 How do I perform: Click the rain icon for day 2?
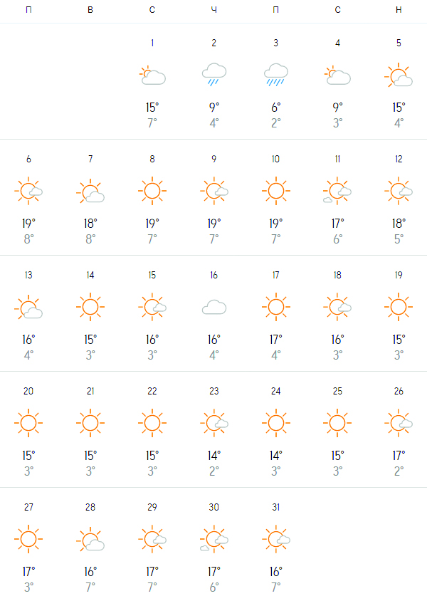[x=214, y=75]
